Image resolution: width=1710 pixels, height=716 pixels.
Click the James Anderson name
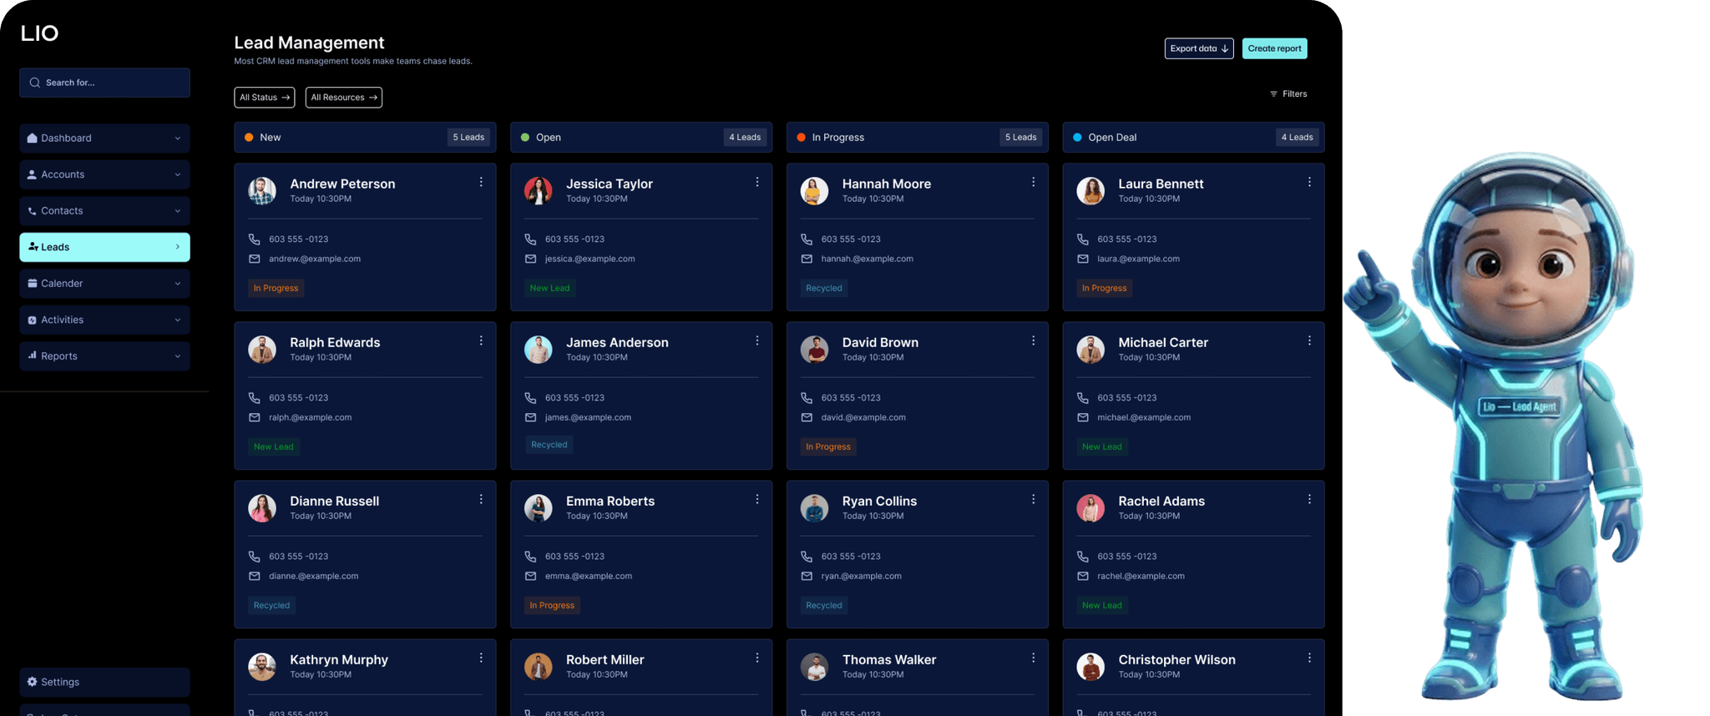tap(617, 342)
